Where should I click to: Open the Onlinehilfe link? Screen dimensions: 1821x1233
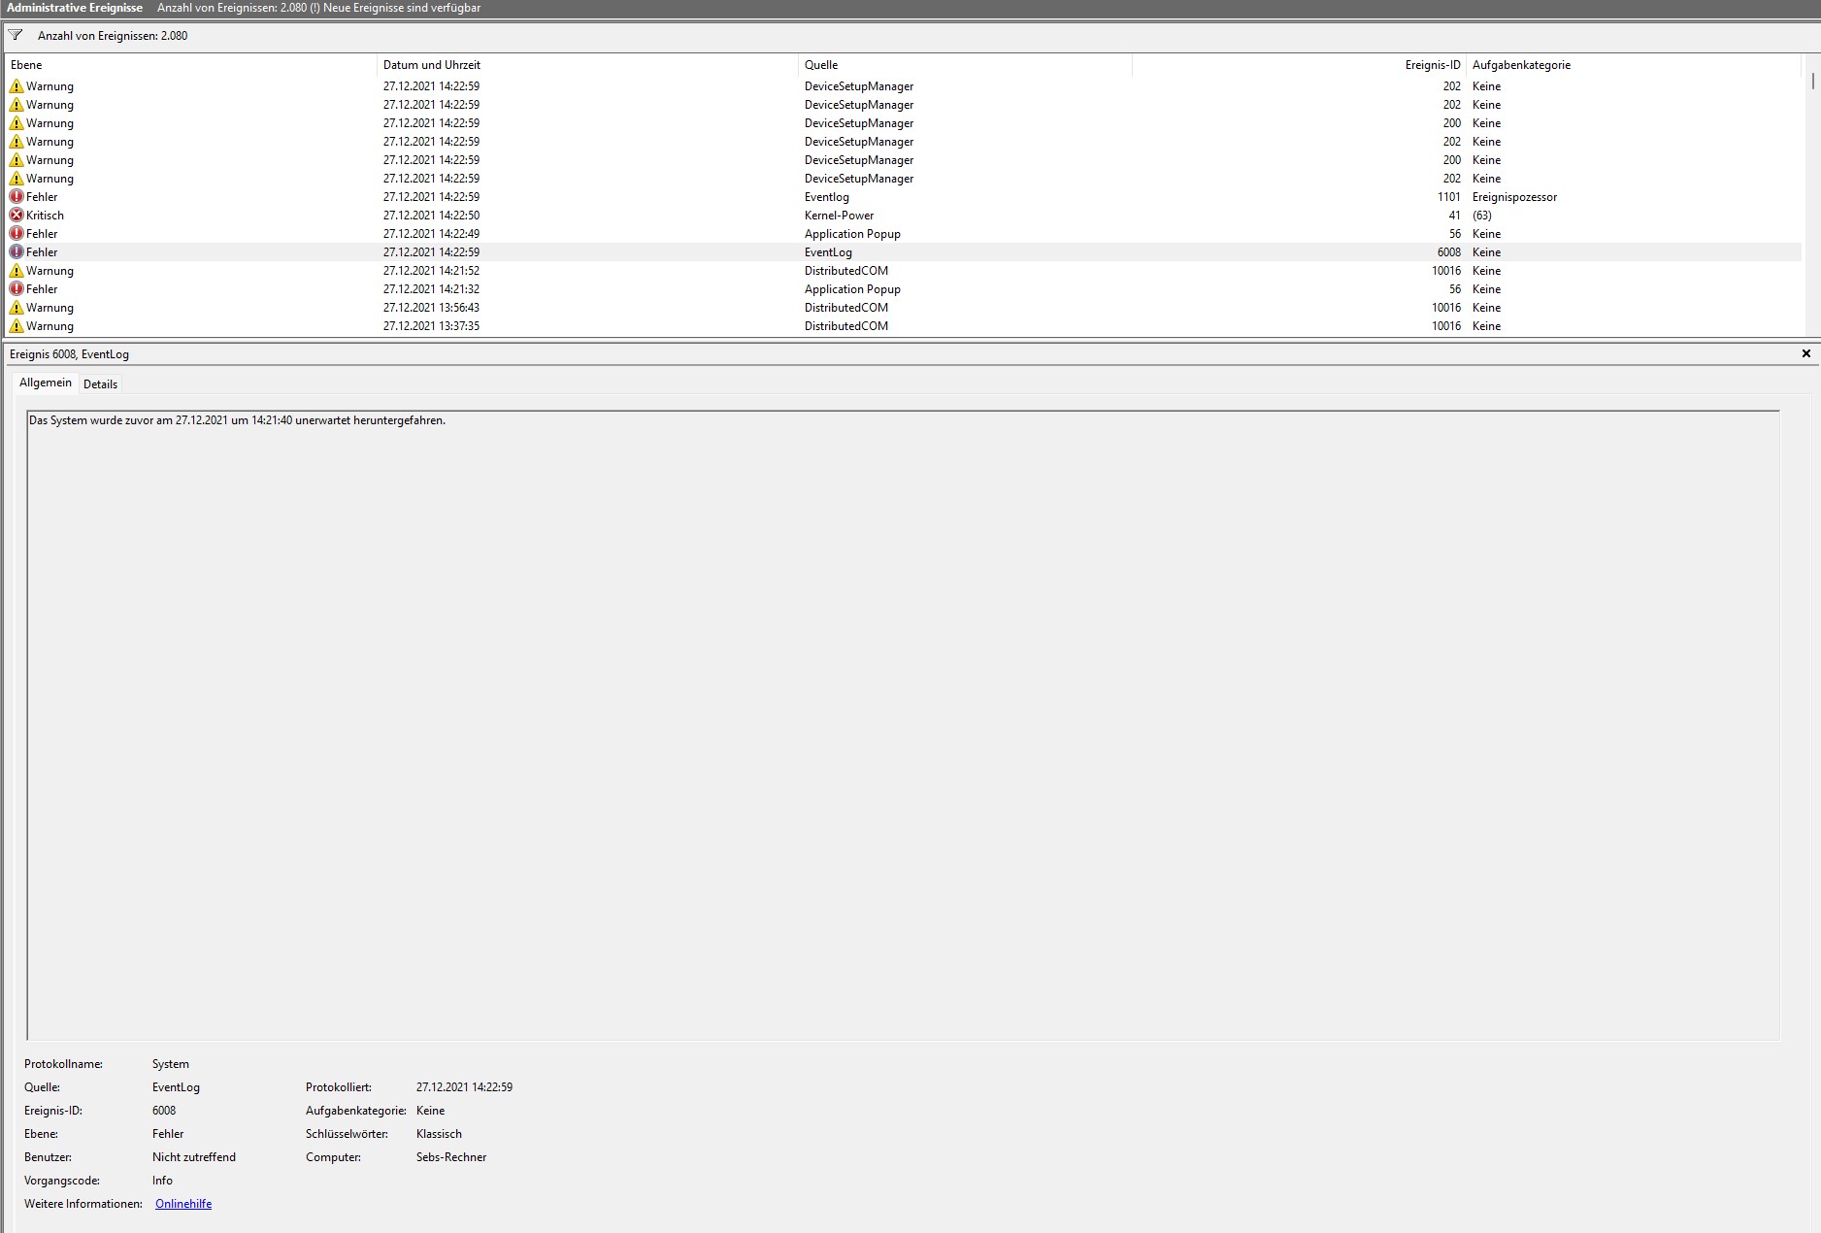tap(183, 1204)
